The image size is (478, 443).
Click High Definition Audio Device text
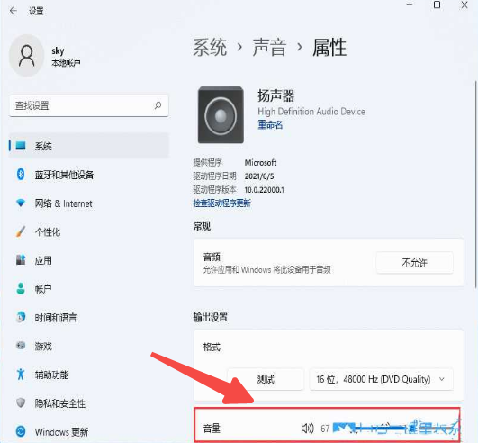point(311,112)
